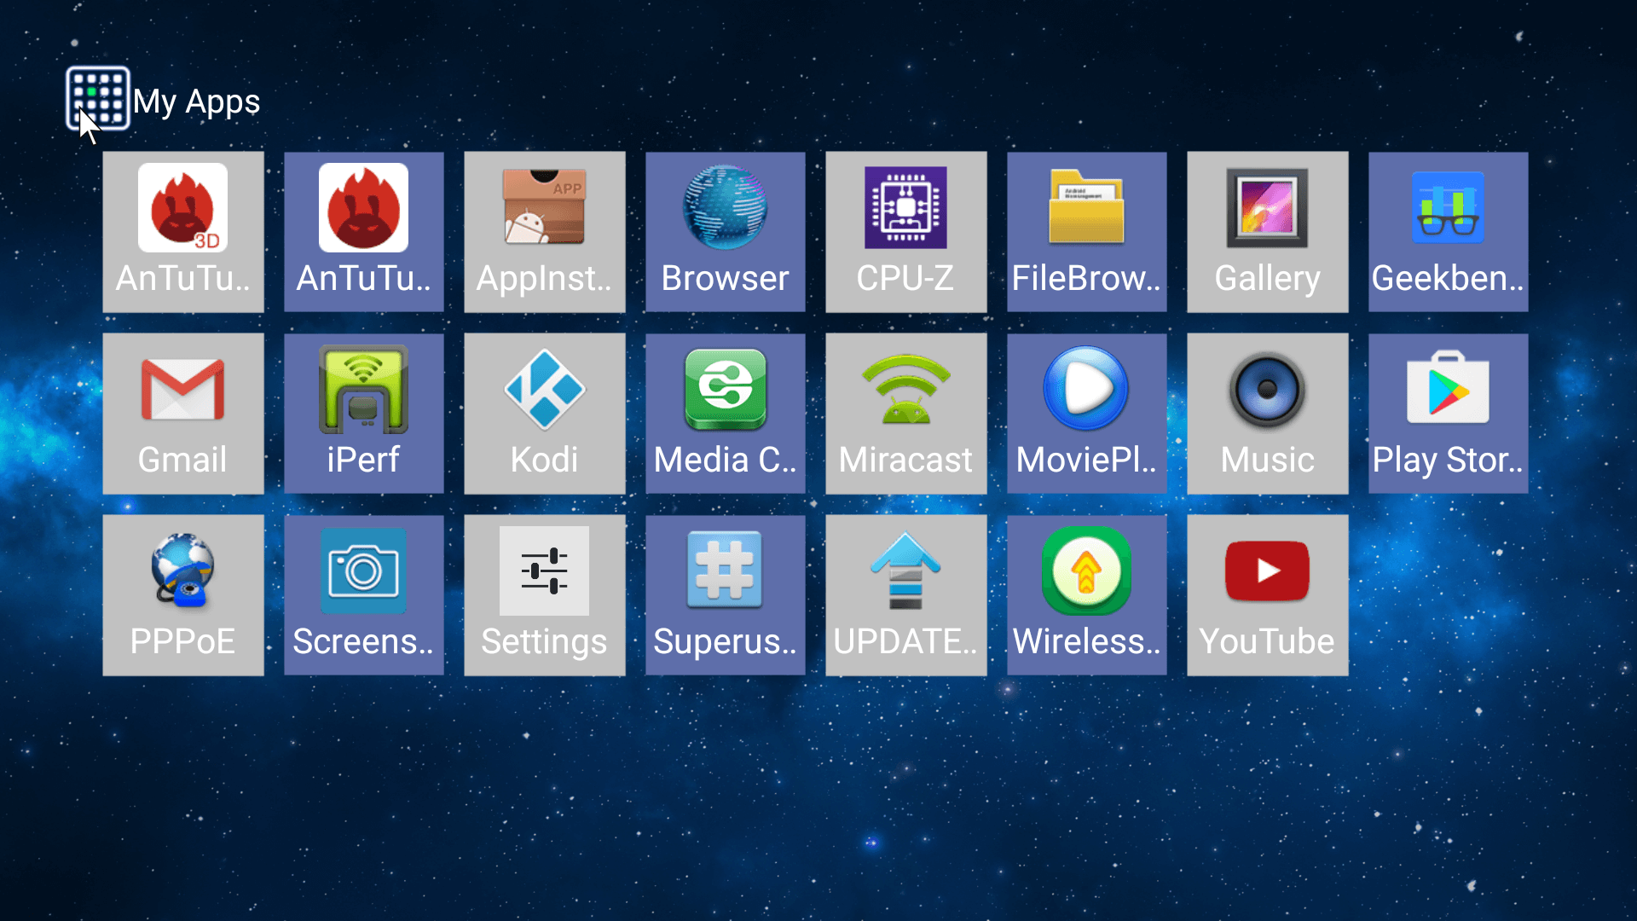Image resolution: width=1637 pixels, height=921 pixels.
Task: Open the Play Store app
Action: point(1448,414)
